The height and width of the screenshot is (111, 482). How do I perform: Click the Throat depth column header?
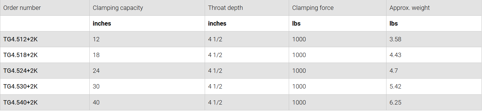(x=225, y=8)
